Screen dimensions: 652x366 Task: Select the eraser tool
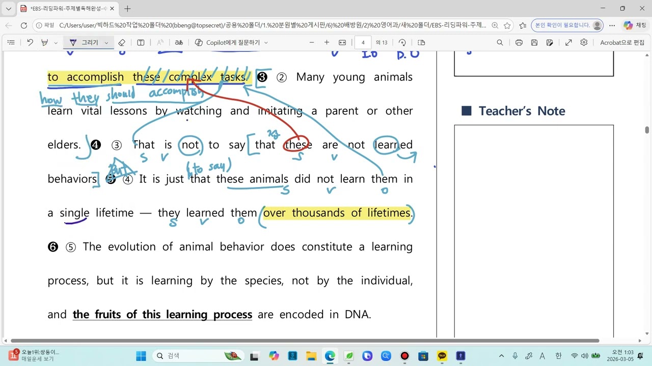point(122,43)
